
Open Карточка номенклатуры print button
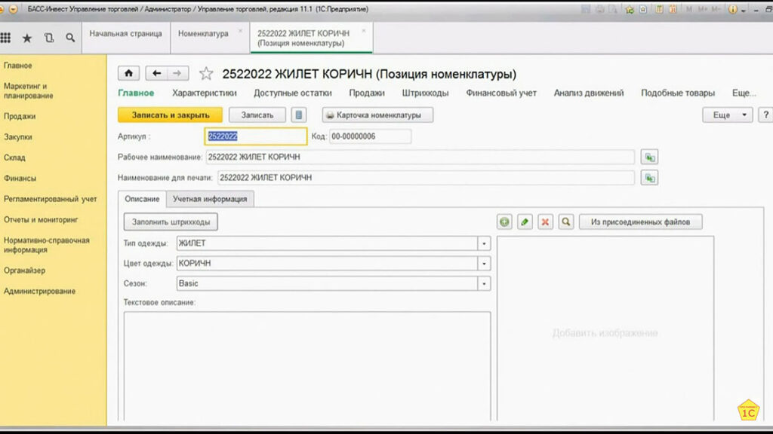click(378, 115)
